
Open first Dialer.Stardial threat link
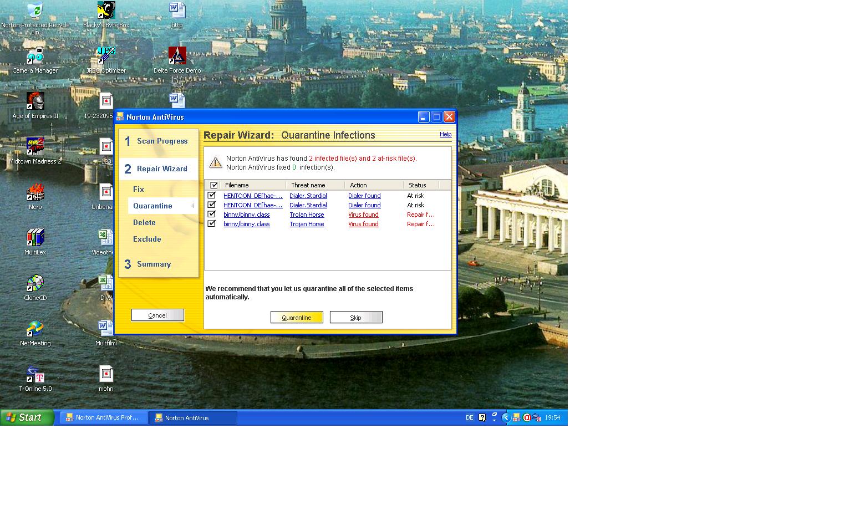pyautogui.click(x=308, y=196)
